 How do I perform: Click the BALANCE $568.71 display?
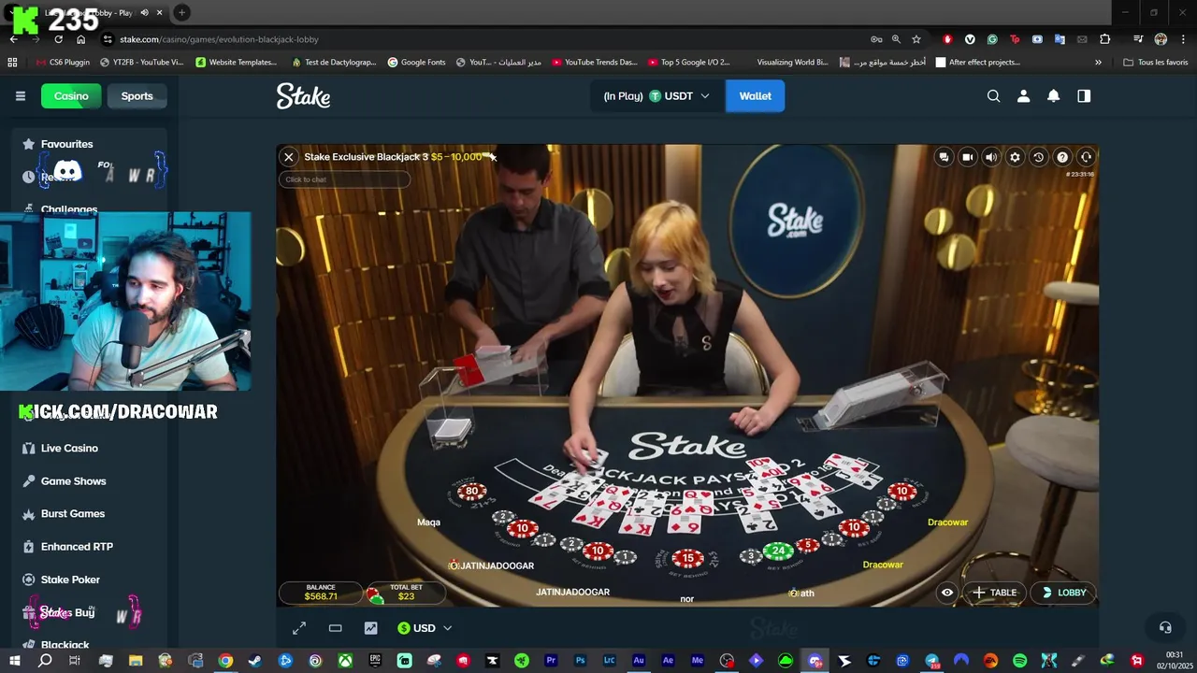coord(321,593)
